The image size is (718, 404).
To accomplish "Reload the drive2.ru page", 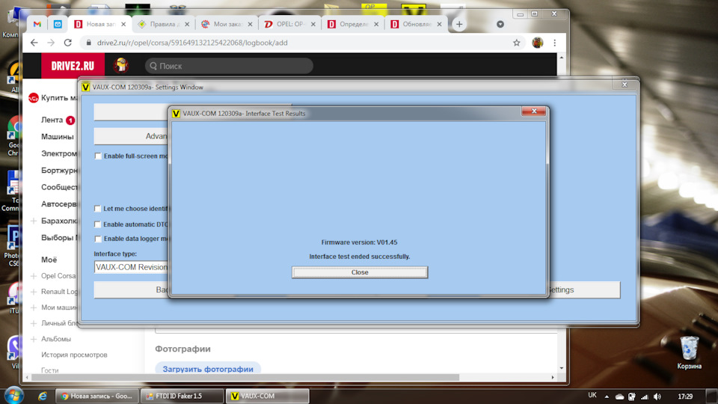I will (68, 43).
